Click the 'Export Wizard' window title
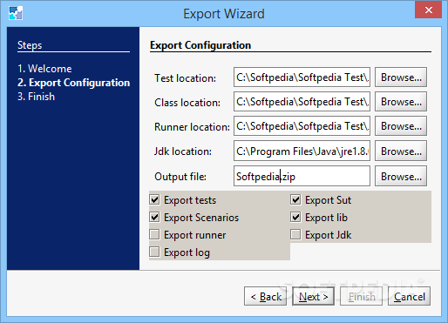Image resolution: width=448 pixels, height=323 pixels. [224, 14]
